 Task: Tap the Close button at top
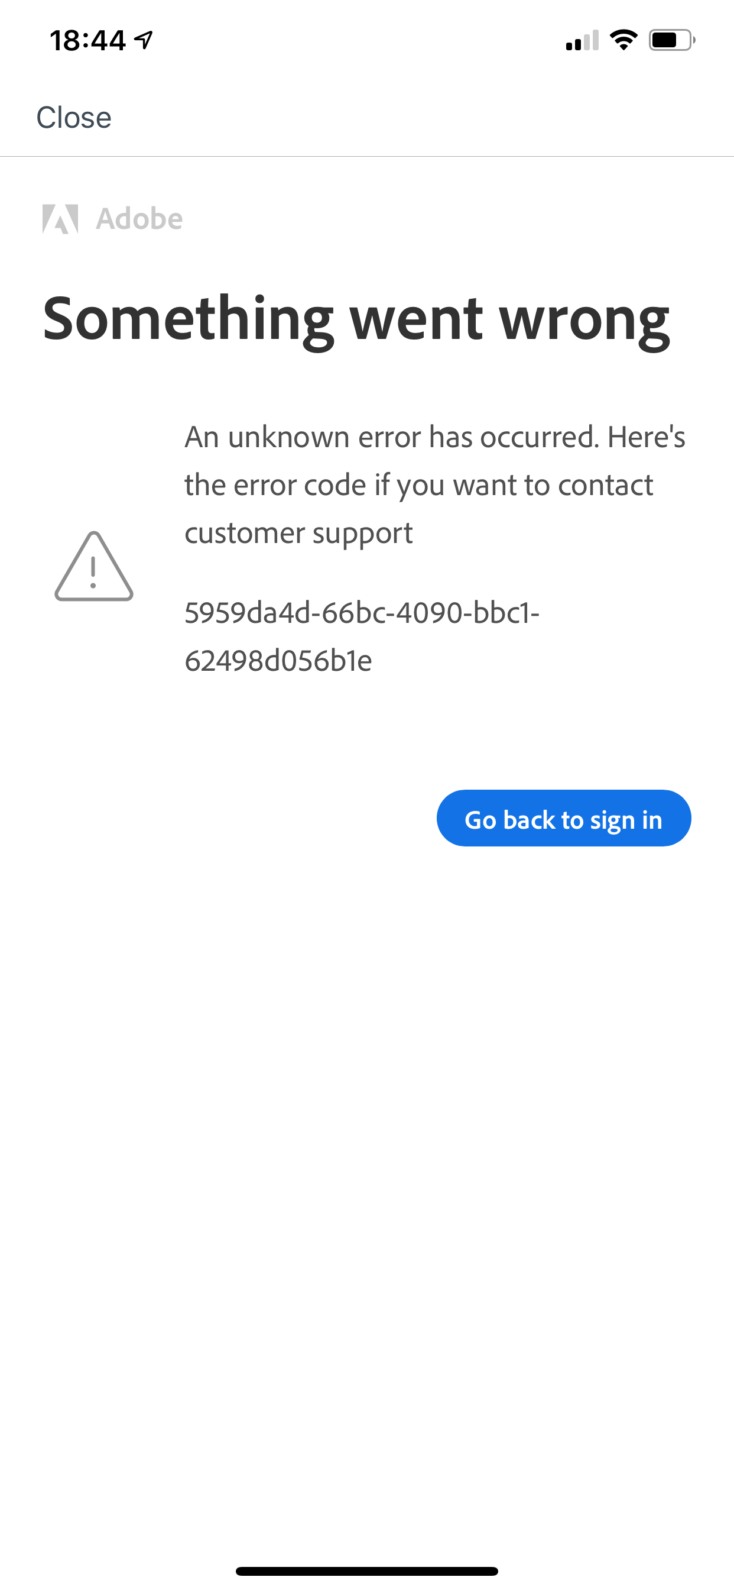[73, 117]
